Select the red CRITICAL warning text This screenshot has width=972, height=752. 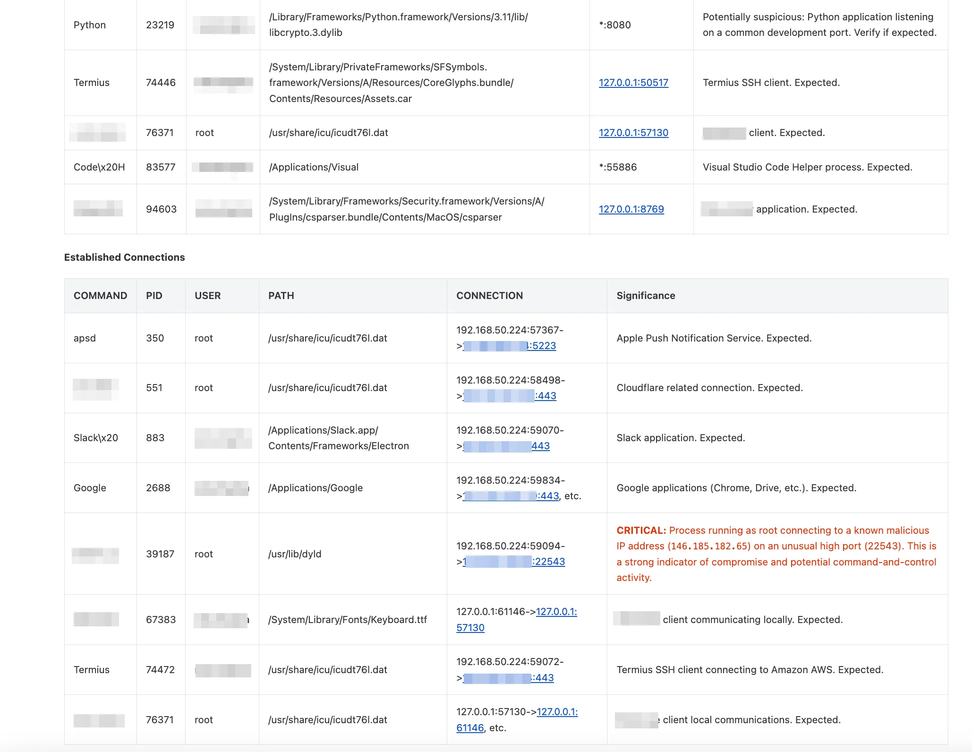pyautogui.click(x=776, y=554)
